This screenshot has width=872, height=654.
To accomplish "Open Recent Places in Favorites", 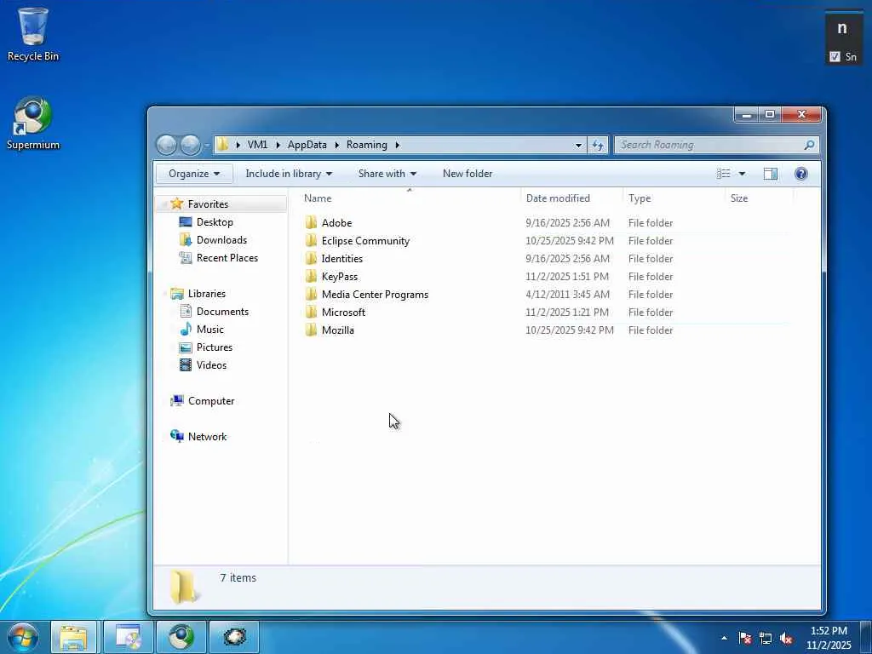I will [227, 257].
